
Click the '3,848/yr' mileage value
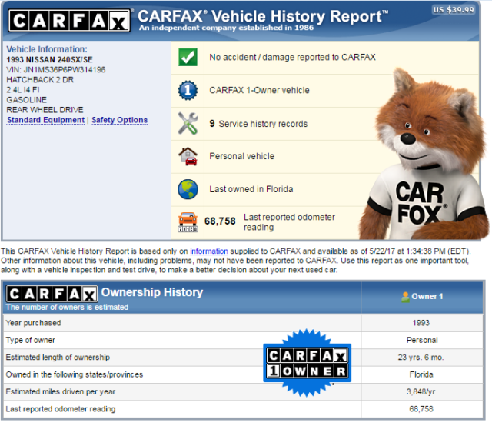point(421,392)
